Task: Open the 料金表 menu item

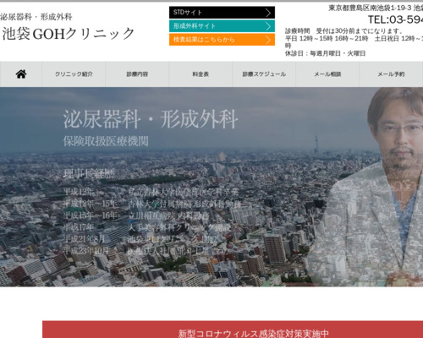Action: pos(201,74)
